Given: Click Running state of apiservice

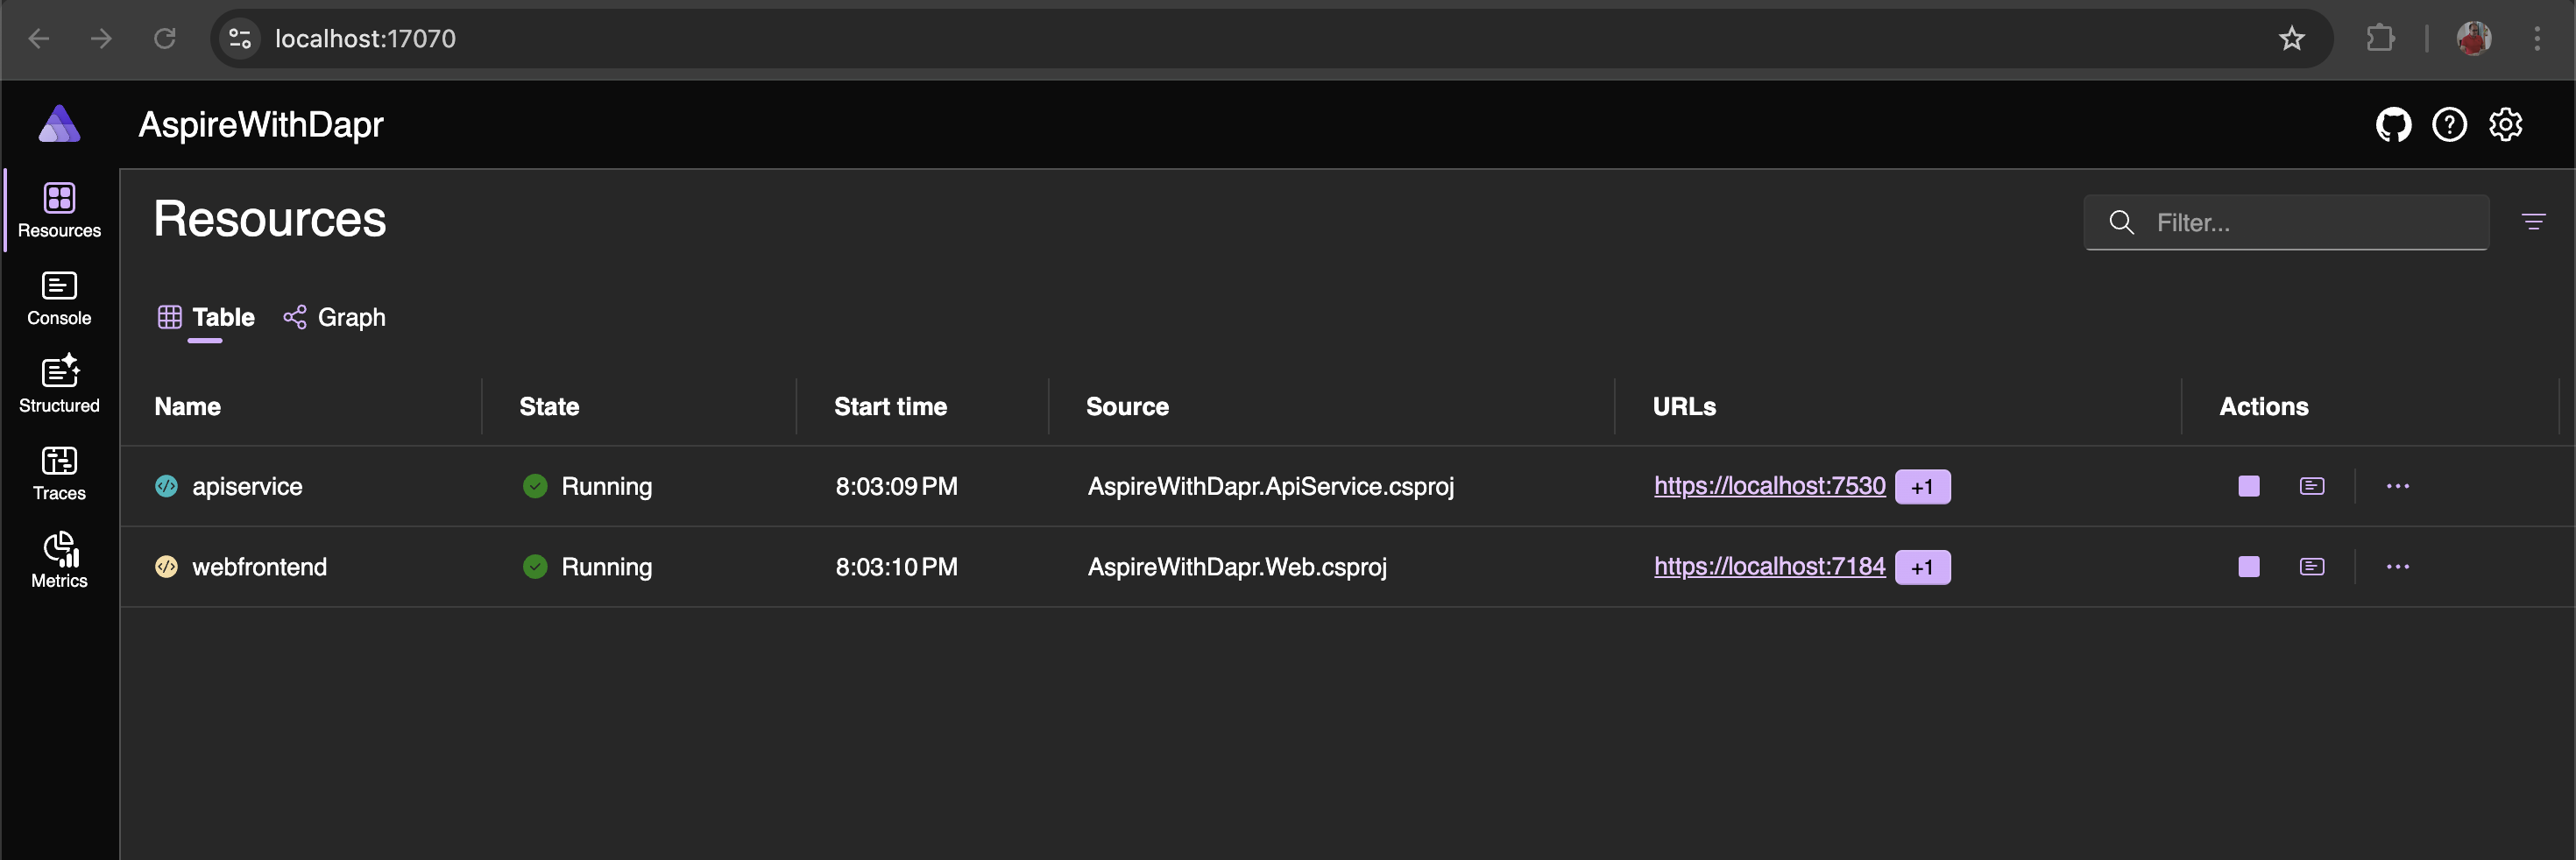Looking at the screenshot, I should (587, 487).
